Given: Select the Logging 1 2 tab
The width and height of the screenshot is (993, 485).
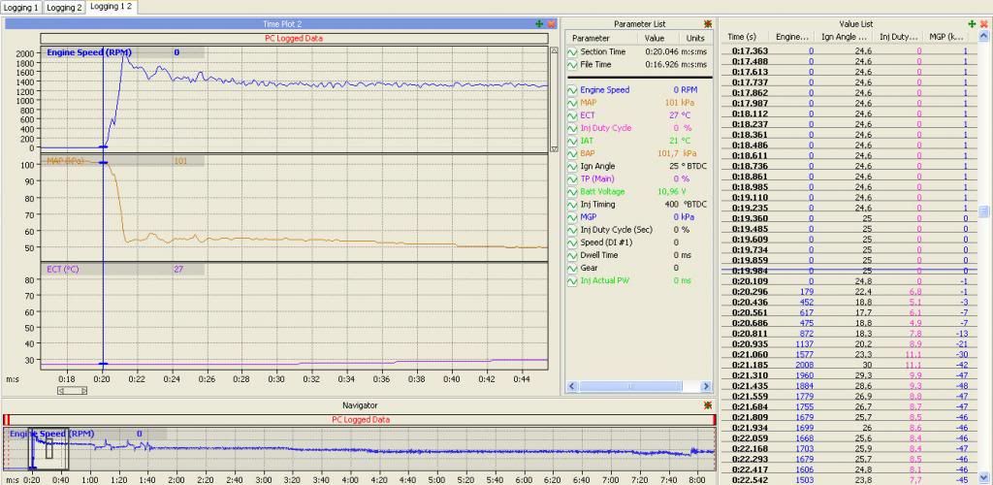Looking at the screenshot, I should (x=111, y=7).
